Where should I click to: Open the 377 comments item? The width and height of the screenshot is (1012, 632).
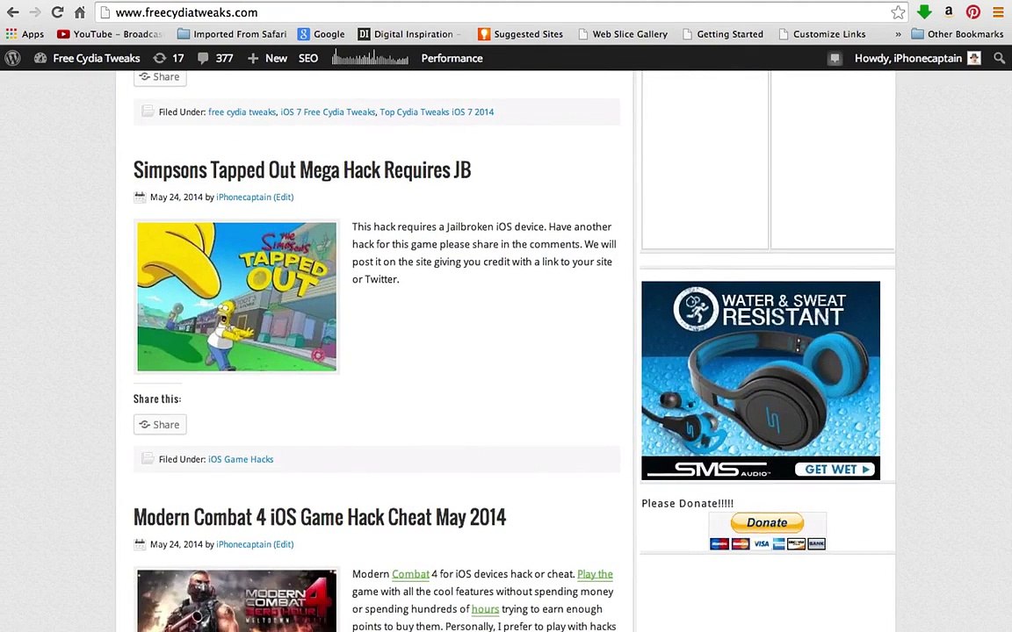click(215, 58)
